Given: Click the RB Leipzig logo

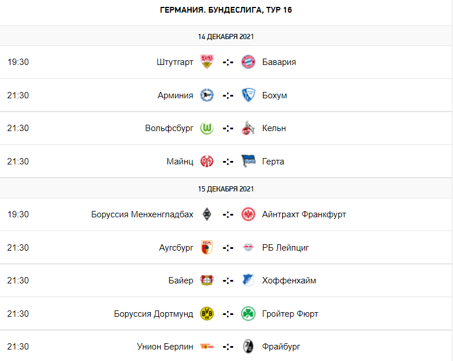Looking at the screenshot, I should 248,248.
